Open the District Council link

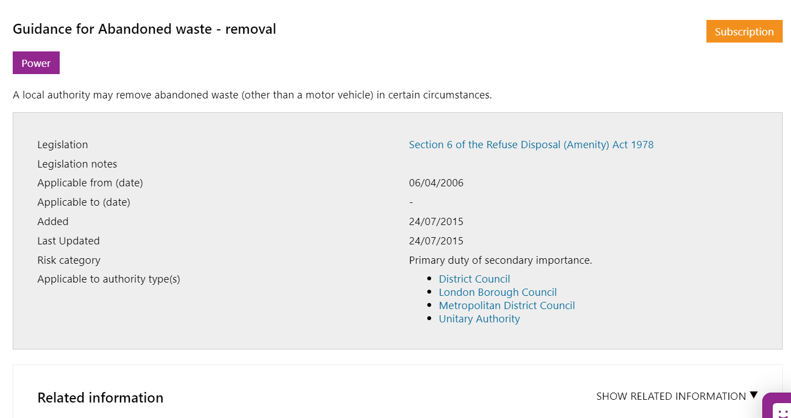click(x=474, y=279)
